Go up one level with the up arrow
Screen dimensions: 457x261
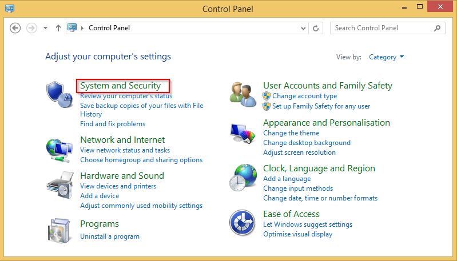58,28
